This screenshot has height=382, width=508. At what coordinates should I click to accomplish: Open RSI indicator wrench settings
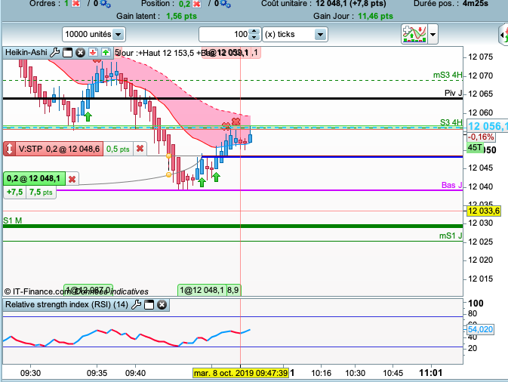pos(137,304)
